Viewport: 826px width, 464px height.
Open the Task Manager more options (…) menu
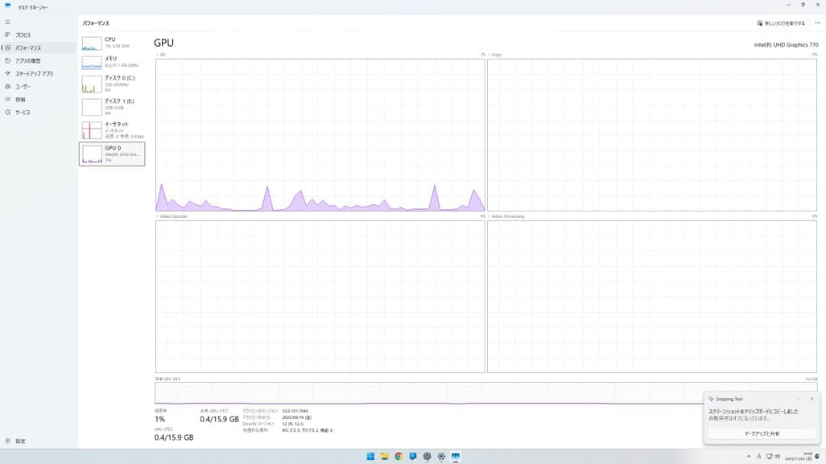click(817, 24)
